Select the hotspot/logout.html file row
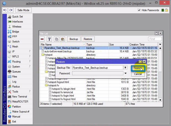Image resolution: width=171 pixels, height=126 pixels. 99,82
